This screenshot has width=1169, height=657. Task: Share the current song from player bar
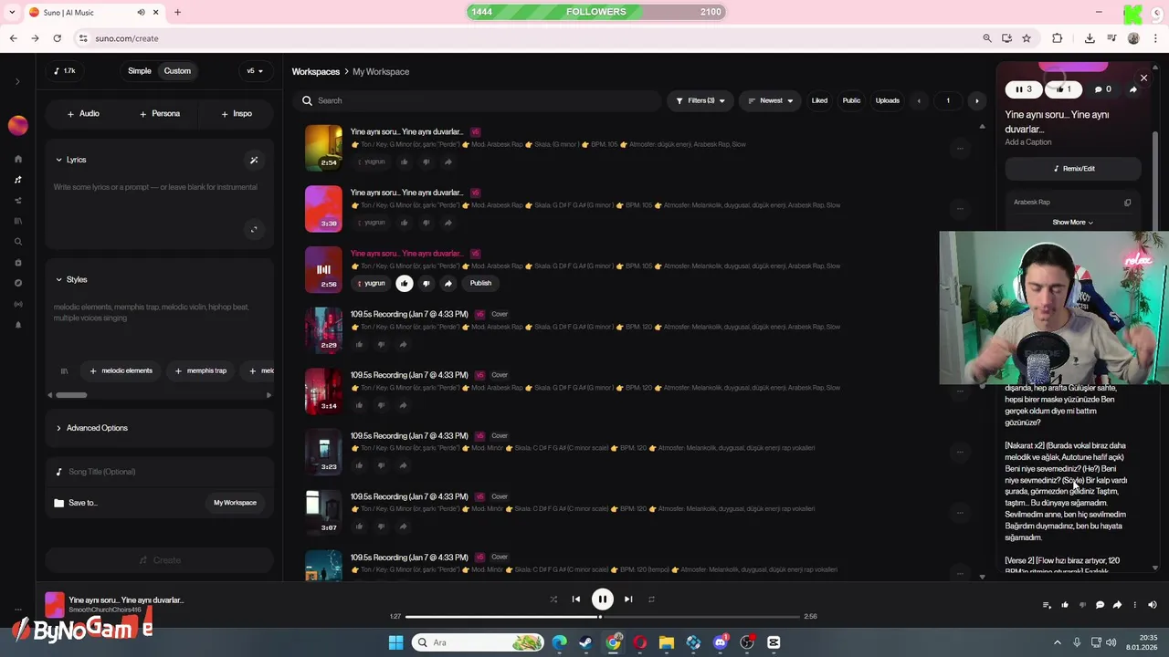(x=1117, y=605)
